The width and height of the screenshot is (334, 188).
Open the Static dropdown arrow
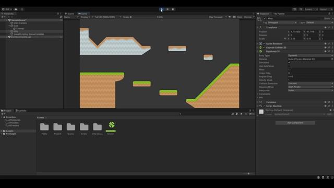click(x=333, y=19)
